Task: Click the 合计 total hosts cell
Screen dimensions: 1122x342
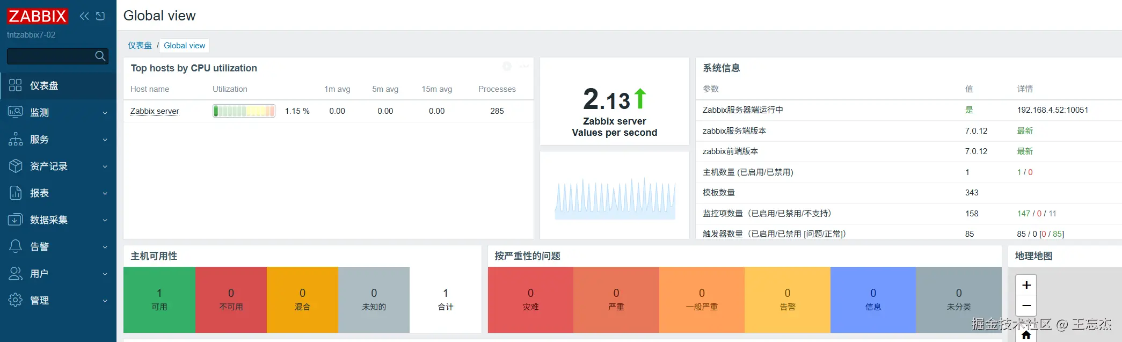Action: click(446, 300)
